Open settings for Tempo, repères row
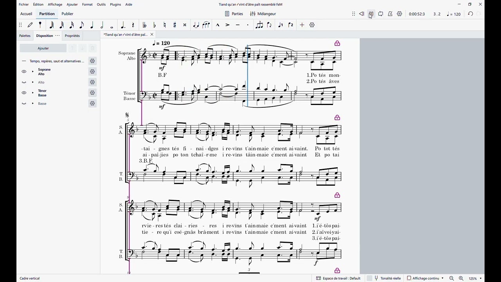 [x=92, y=61]
